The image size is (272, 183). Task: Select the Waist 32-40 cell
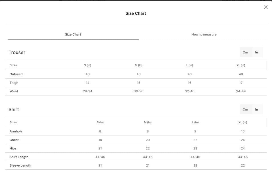click(190, 91)
